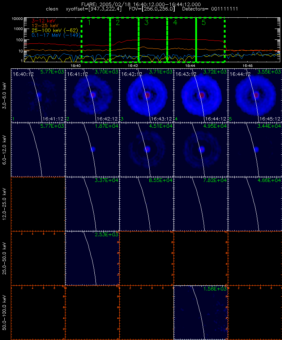Click the 6.0-12.0 keV image labeled 1.87E+04

tap(92, 150)
